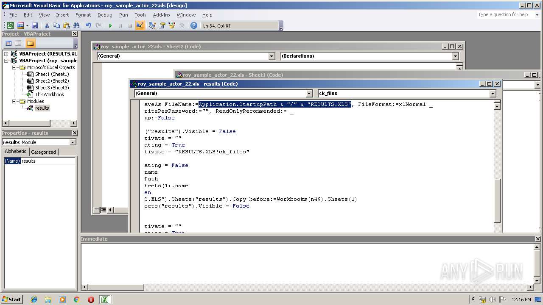This screenshot has width=543, height=305.
Task: Select Sheet1 (Sheet1) in project tree
Action: pyautogui.click(x=52, y=74)
